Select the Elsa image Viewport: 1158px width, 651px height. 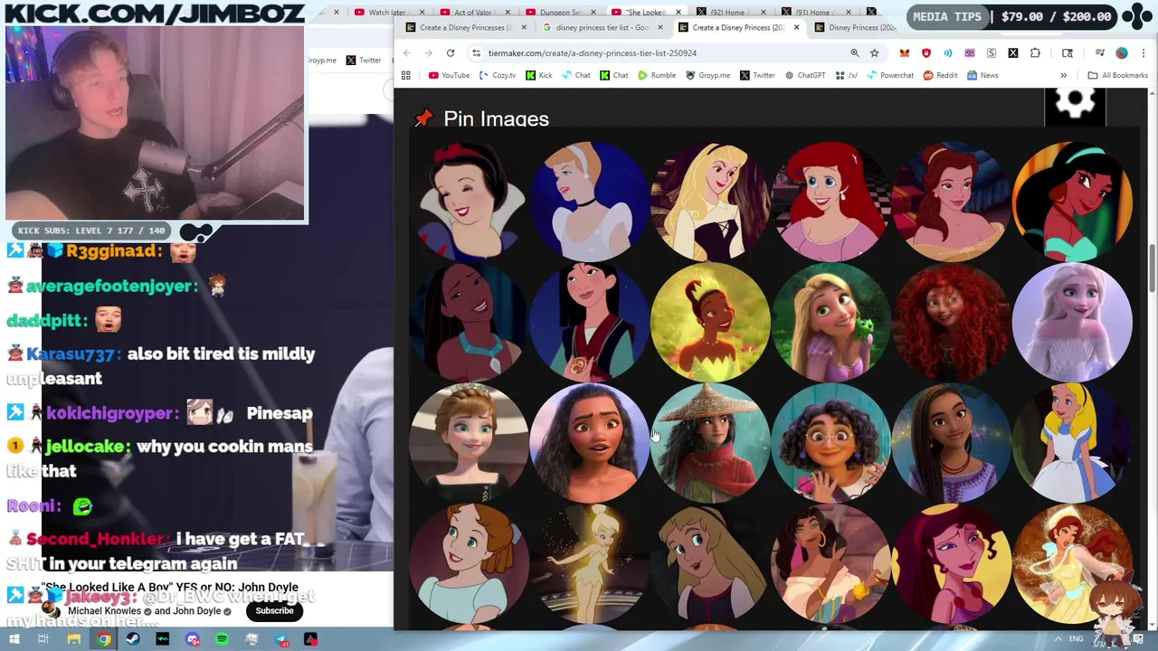click(1072, 321)
